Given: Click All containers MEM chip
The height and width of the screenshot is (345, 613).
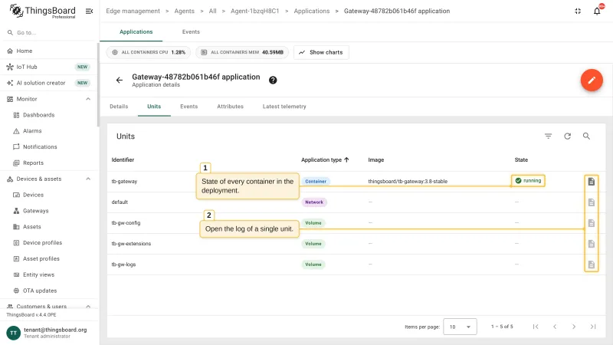Looking at the screenshot, I should pos(242,52).
